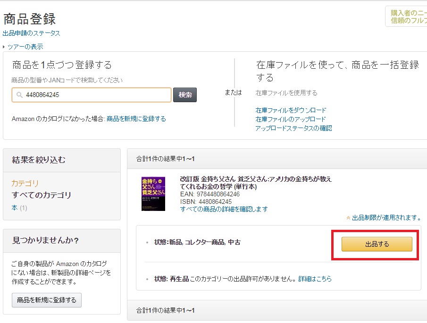
Task: Open アップロードステータスの確認 link
Action: 293,128
